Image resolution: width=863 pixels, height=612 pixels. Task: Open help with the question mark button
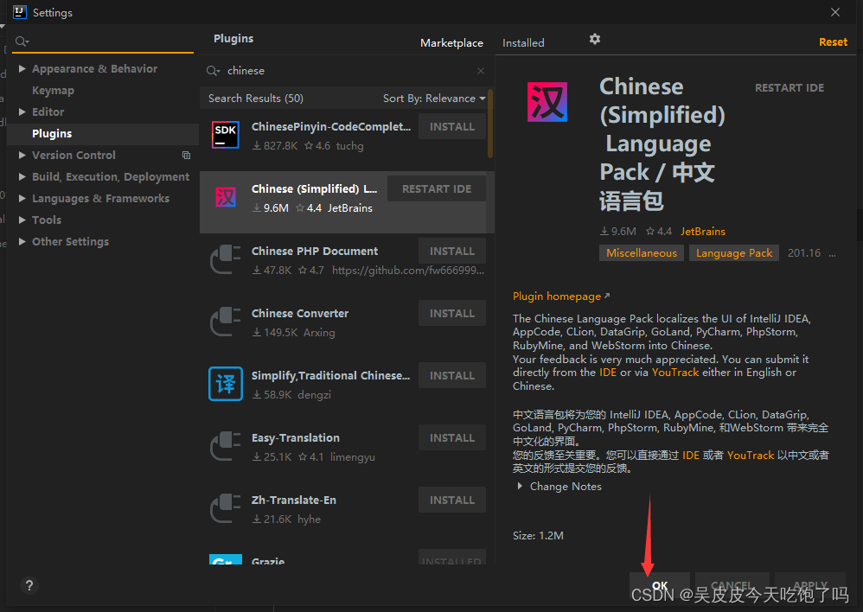29,585
